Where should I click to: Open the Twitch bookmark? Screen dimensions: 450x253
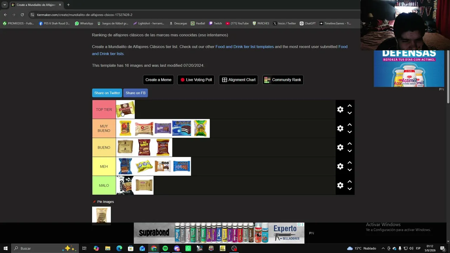pyautogui.click(x=216, y=24)
